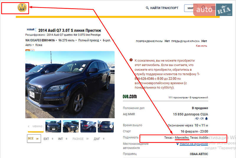The height and width of the screenshot is (158, 236).
Task: Click the red warning exclamation icon
Action: click(x=131, y=60)
